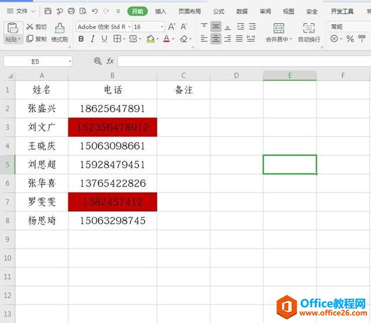Screen dimensions: 371x323
Task: Apply percent style format
Action: 350,39
